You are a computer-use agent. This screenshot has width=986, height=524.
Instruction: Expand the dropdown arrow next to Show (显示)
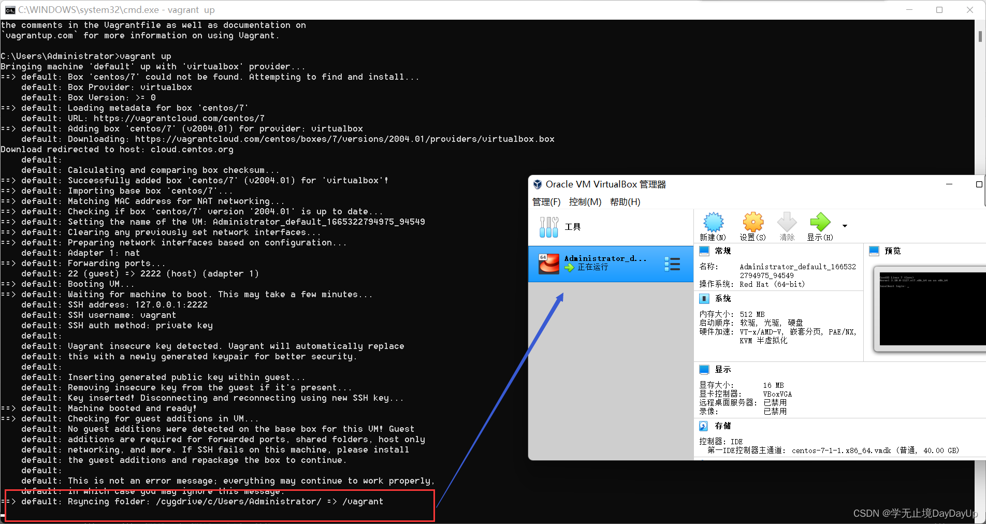(x=845, y=226)
